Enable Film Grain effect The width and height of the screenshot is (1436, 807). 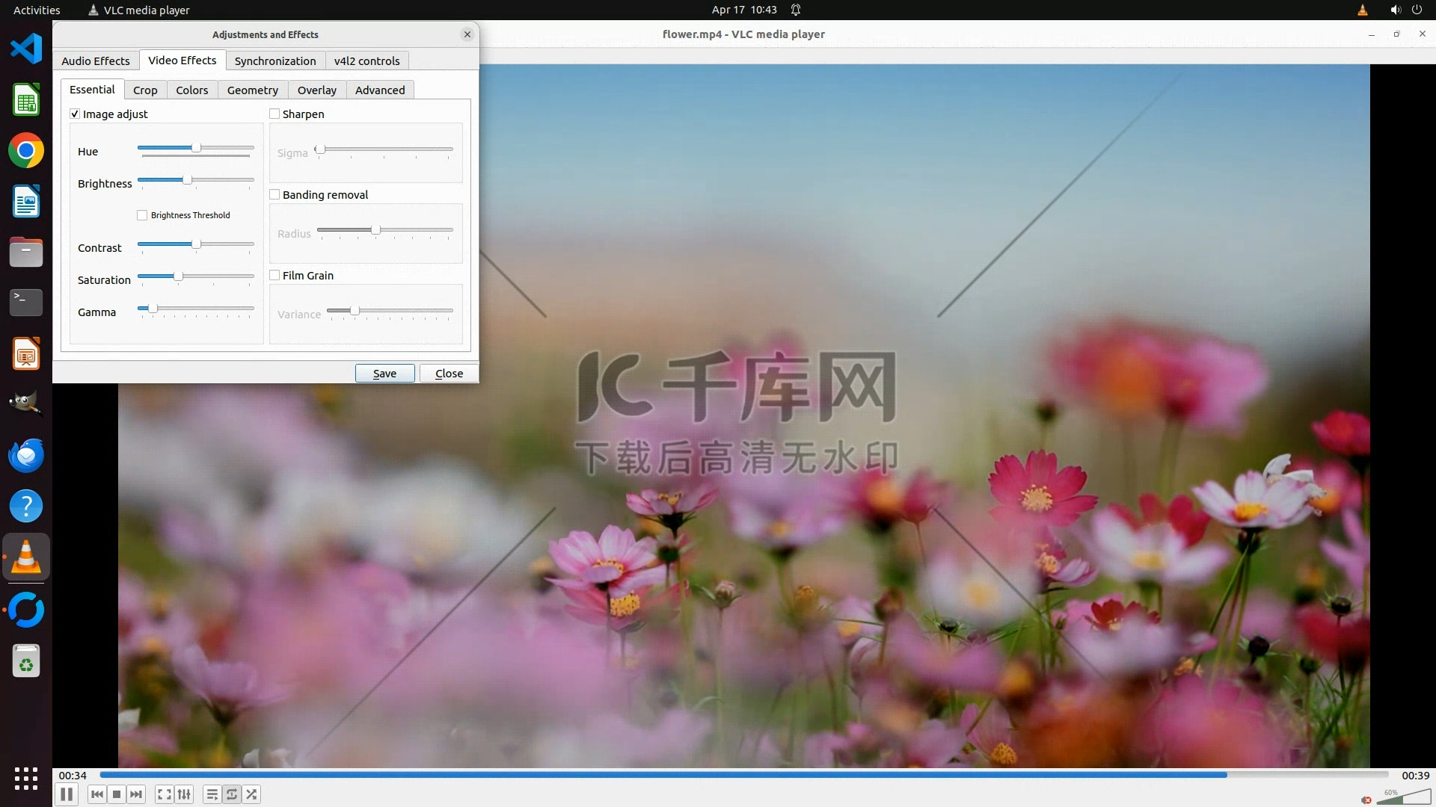pyautogui.click(x=274, y=275)
